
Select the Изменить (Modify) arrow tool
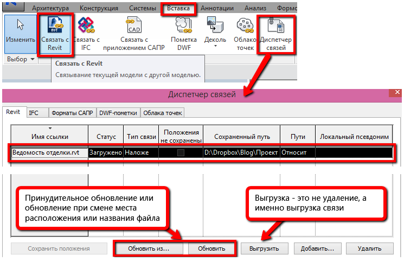pos(21,34)
